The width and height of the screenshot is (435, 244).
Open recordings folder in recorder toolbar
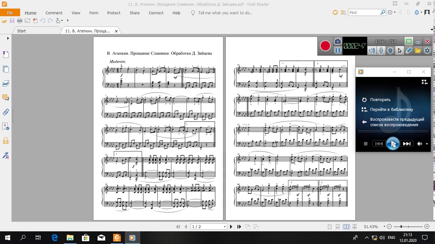pos(418,50)
